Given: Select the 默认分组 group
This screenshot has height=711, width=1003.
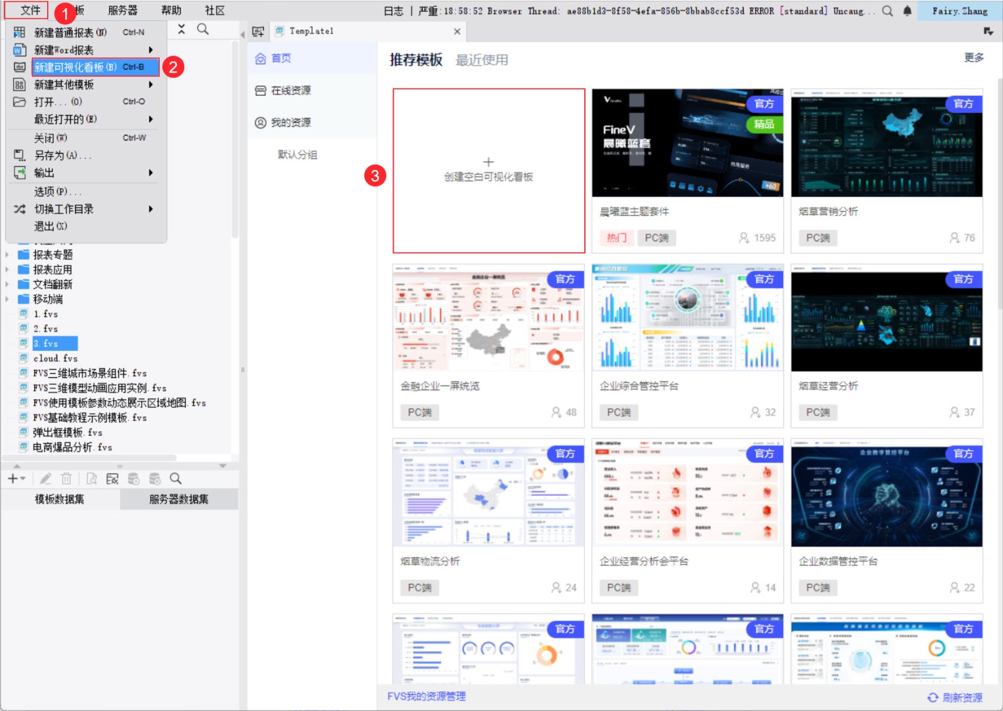Looking at the screenshot, I should coord(298,155).
